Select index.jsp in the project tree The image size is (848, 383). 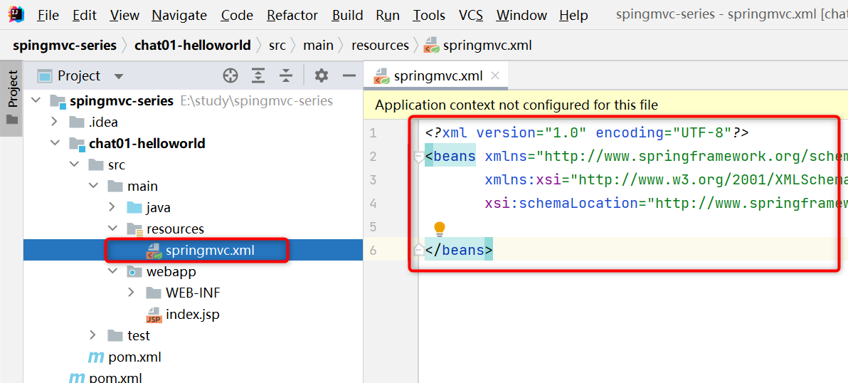193,314
